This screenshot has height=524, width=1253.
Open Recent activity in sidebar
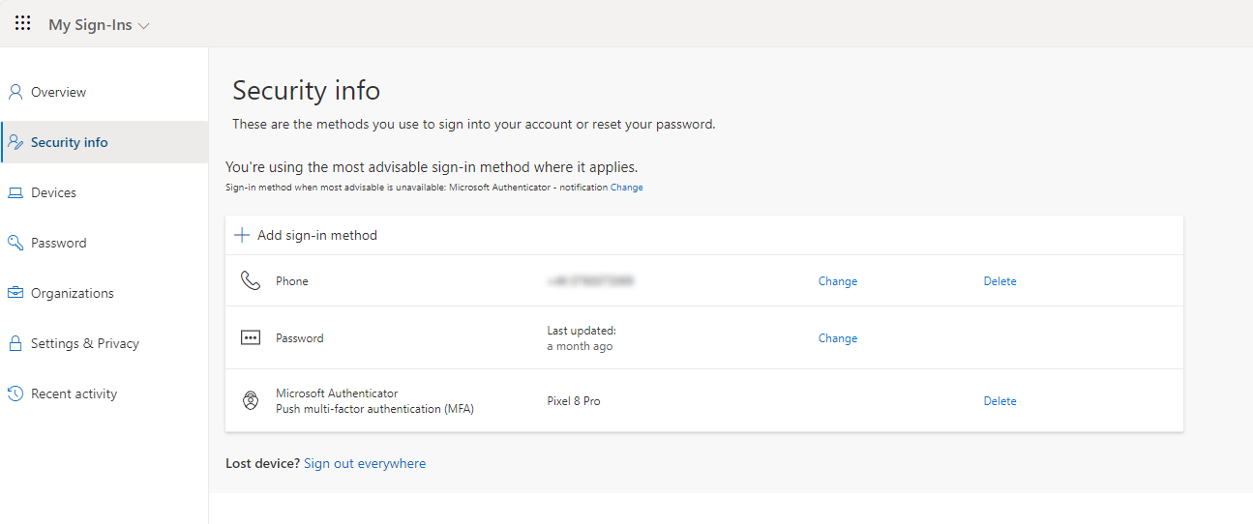[74, 394]
